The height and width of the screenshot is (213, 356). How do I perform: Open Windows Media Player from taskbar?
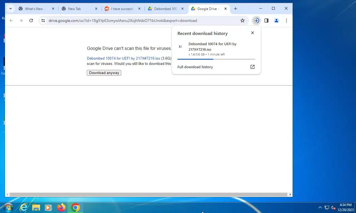pos(48,207)
